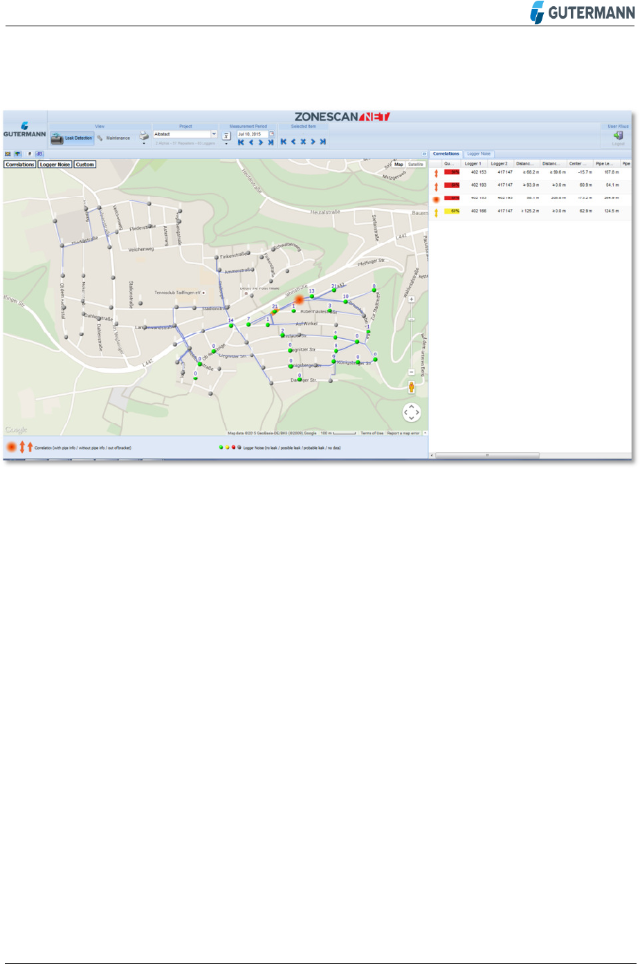Screen dimensions: 640x964
Task: Click the first map layer icon
Action: [8, 154]
